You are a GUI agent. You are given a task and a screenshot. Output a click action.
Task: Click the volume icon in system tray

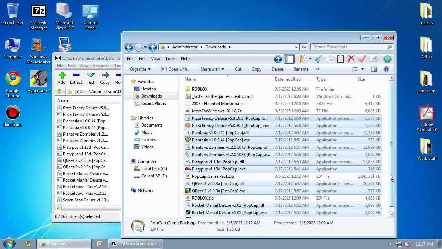(x=407, y=244)
